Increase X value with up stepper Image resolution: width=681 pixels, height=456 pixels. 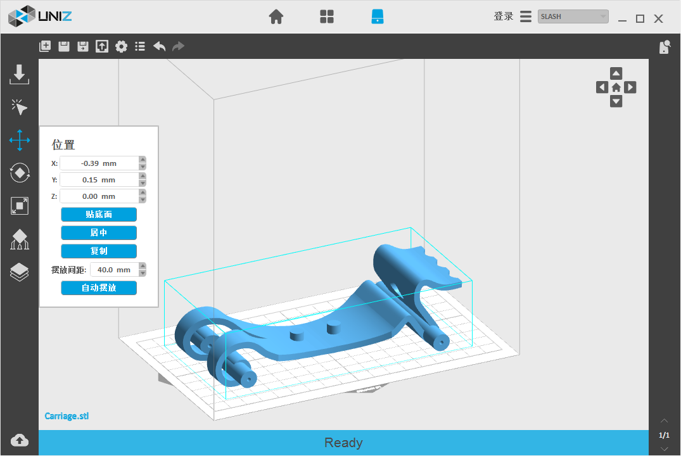click(143, 160)
